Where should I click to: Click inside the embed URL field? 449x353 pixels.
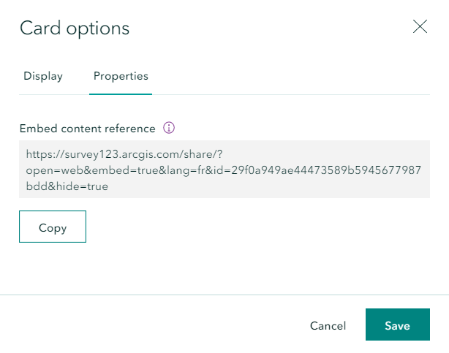[224, 170]
